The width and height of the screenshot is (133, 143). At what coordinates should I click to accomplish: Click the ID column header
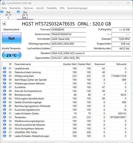click(10, 64)
